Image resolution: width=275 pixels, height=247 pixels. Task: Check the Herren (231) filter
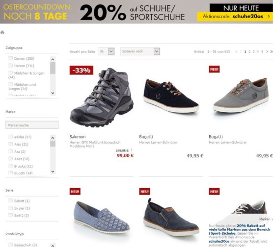[x=10, y=66]
